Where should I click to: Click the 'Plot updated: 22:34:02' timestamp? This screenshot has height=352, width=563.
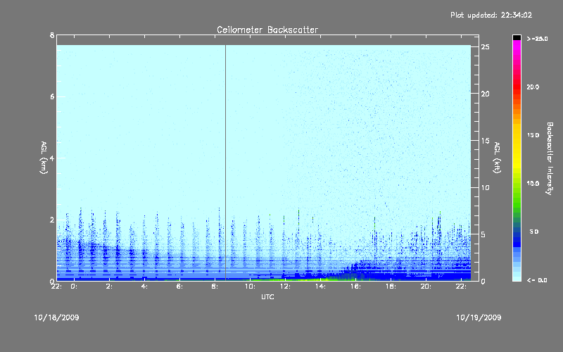click(x=491, y=15)
